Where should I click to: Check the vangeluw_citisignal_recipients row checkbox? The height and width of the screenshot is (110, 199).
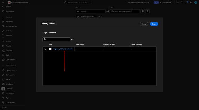tap(45, 49)
